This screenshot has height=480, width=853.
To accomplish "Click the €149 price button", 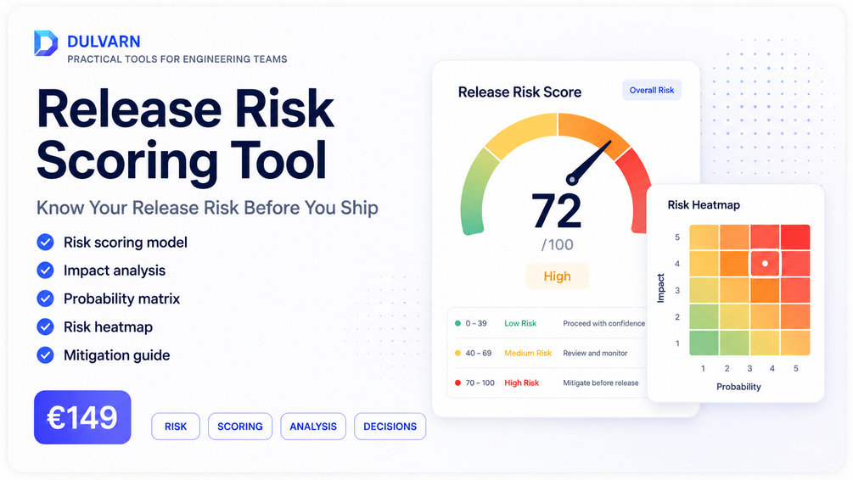I will tap(82, 417).
